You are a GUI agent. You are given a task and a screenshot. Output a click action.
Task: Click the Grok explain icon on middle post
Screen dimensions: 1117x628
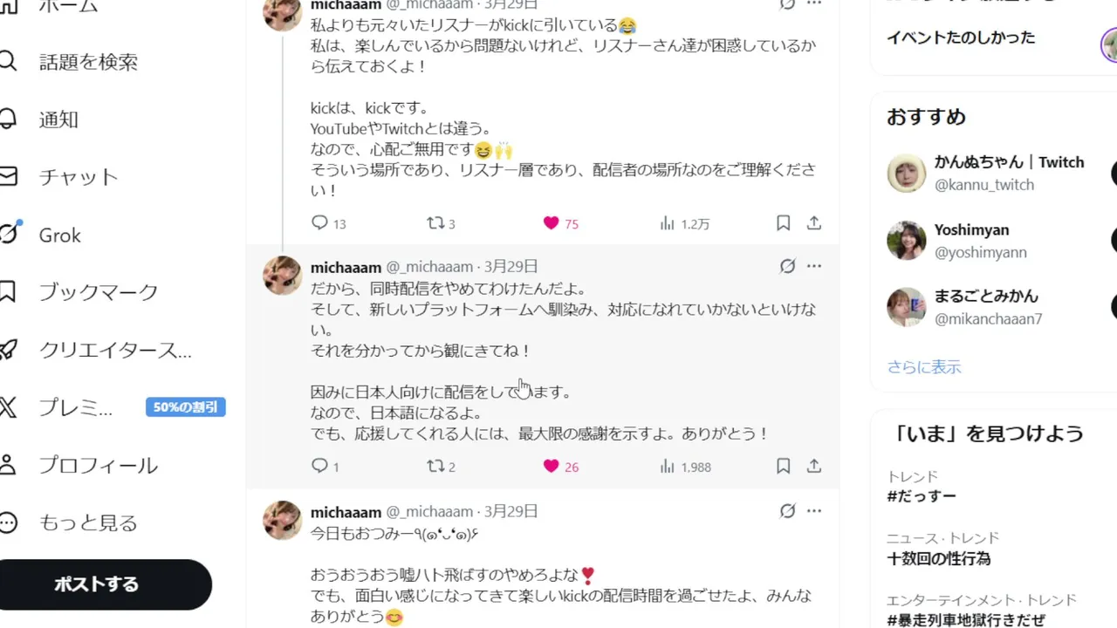pyautogui.click(x=787, y=266)
